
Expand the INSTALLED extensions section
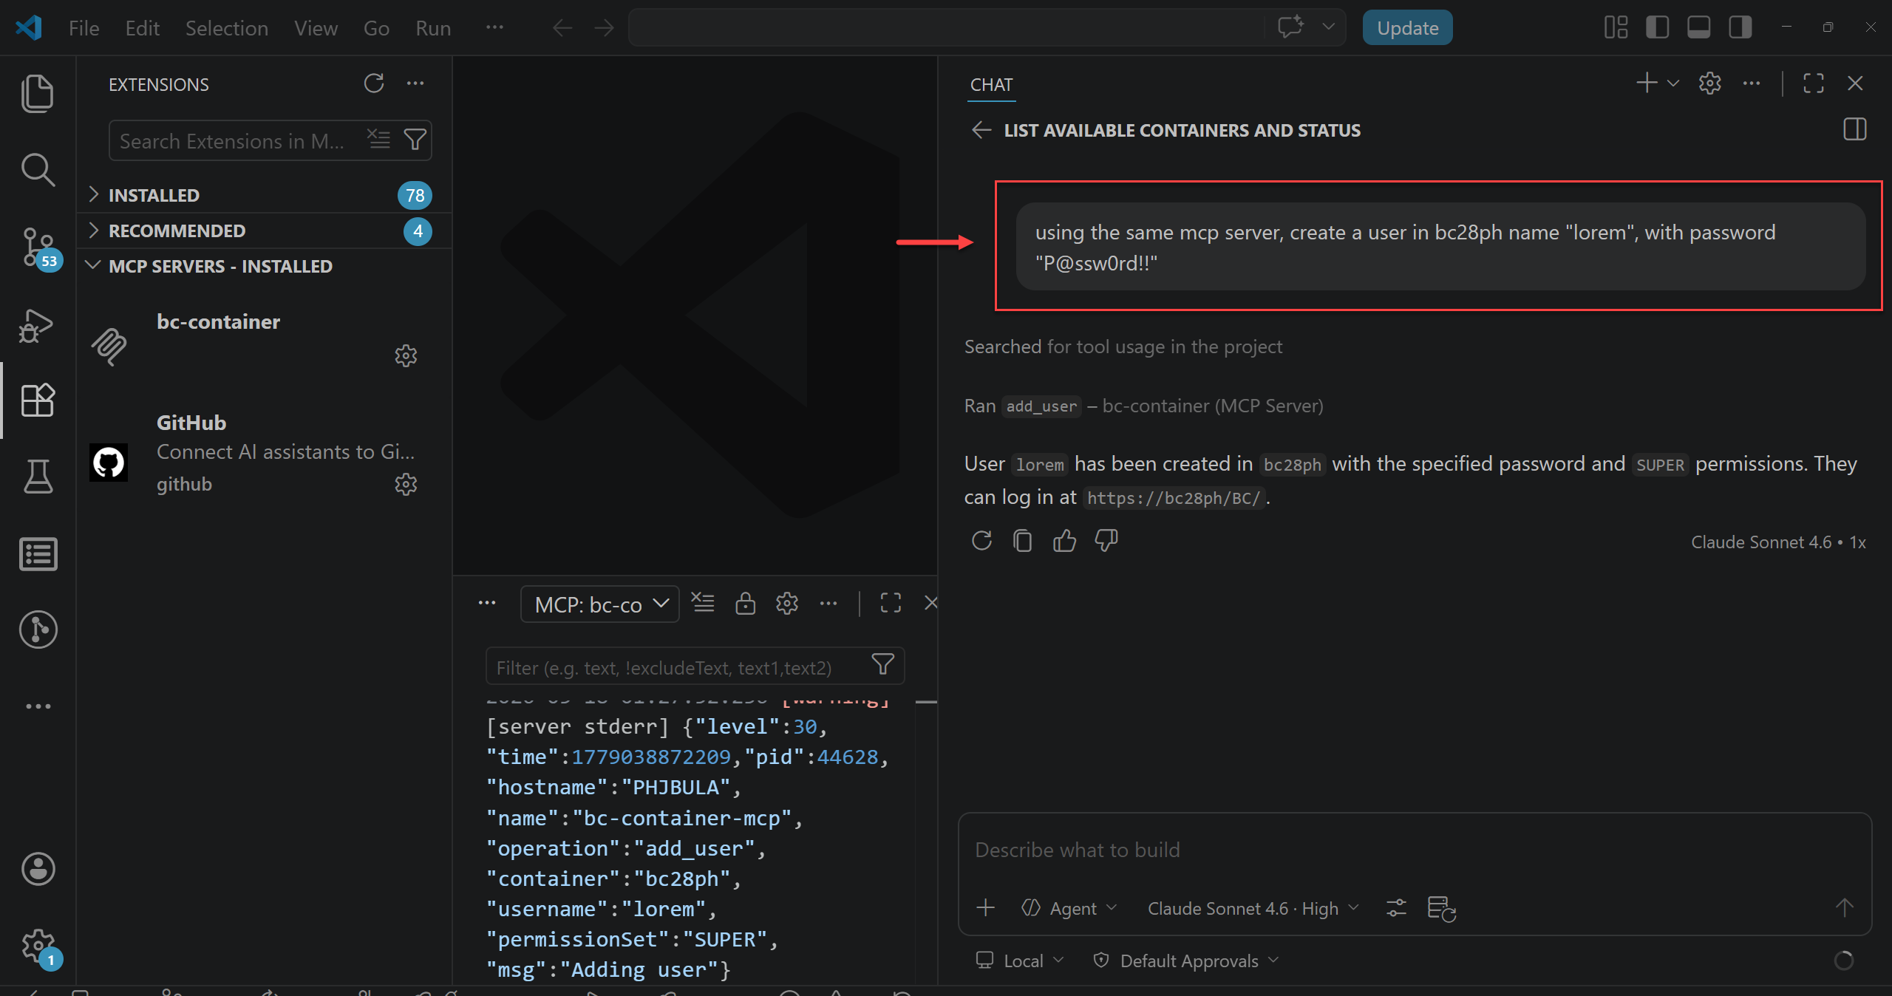265,195
